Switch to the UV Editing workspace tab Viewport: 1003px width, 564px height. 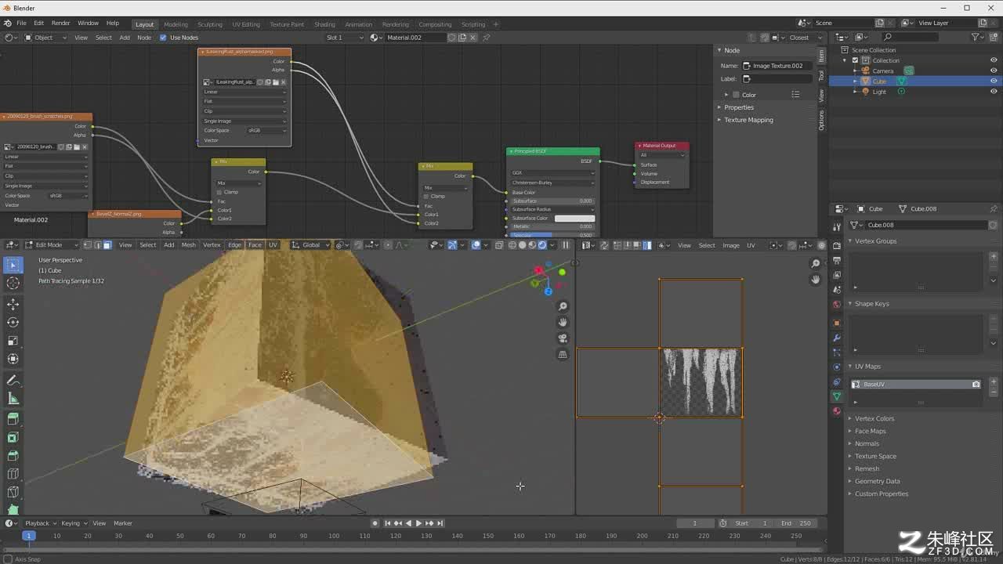pos(246,24)
